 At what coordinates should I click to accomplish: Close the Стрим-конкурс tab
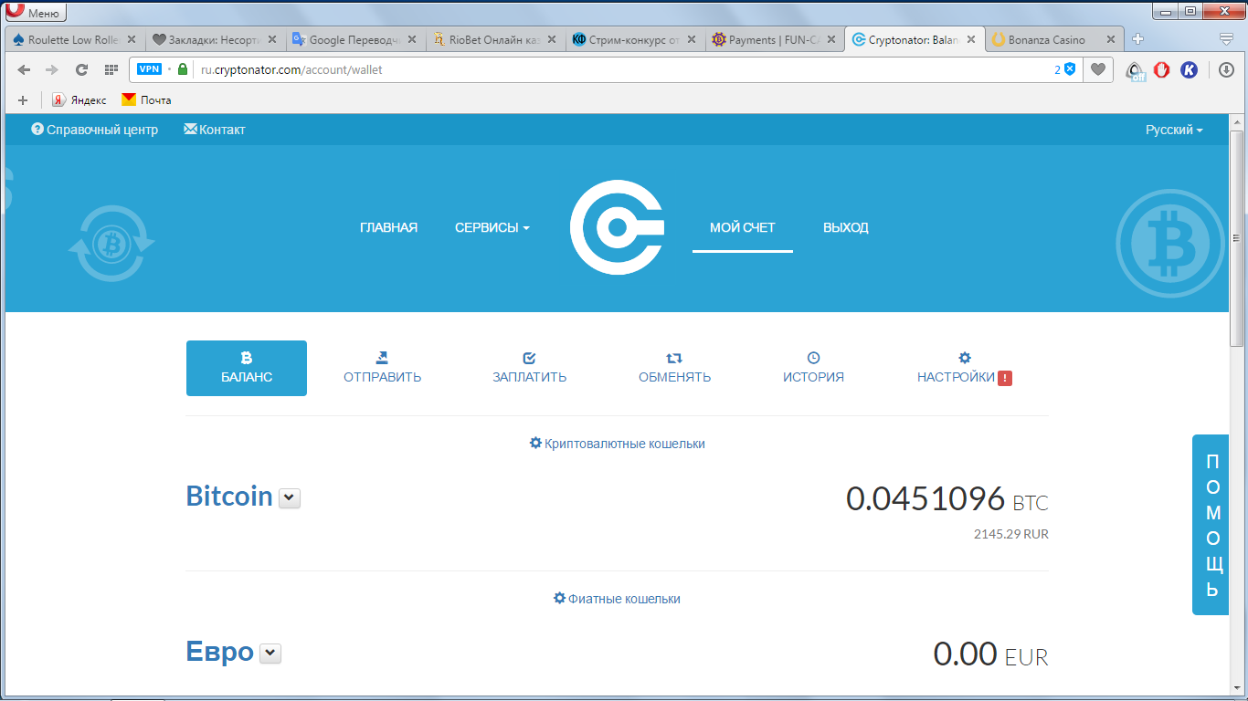click(x=692, y=40)
